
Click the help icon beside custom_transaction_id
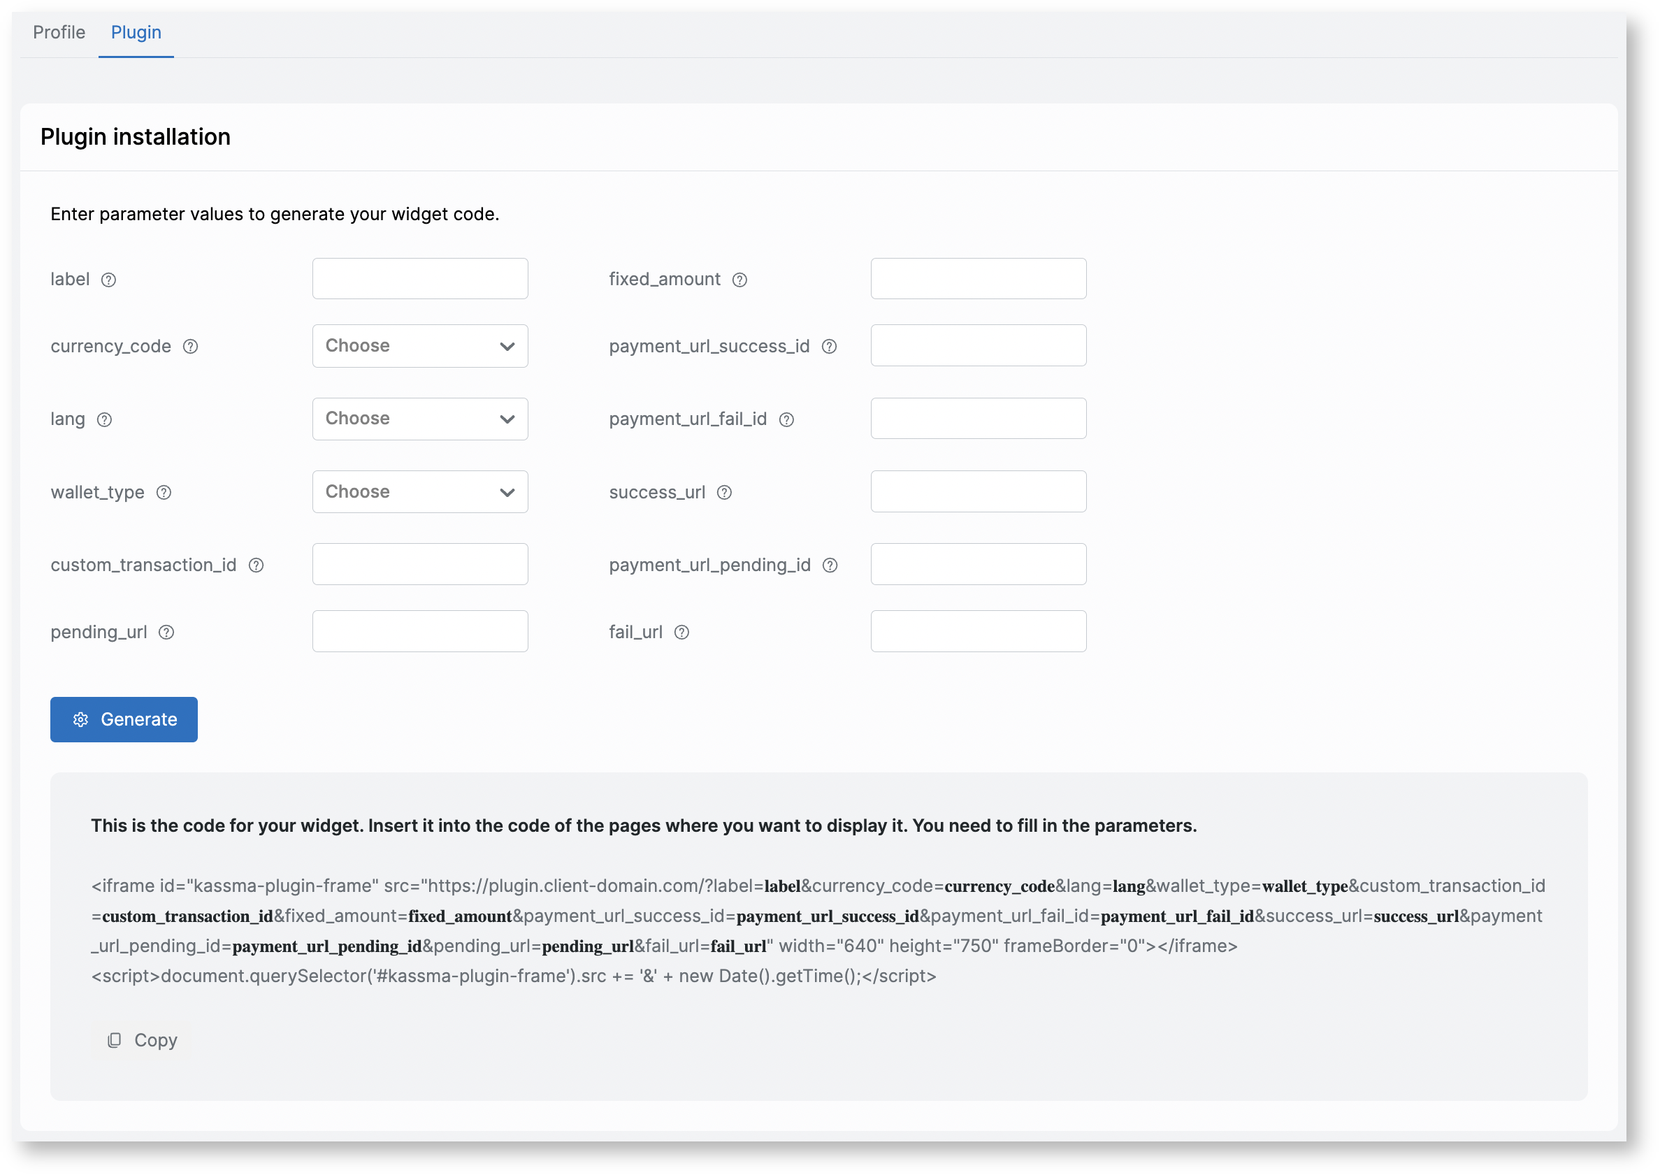256,565
